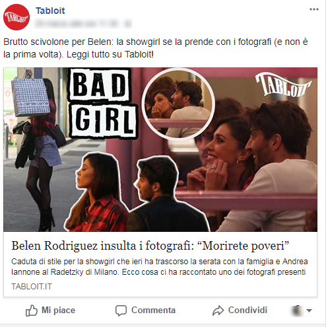The width and height of the screenshot is (326, 327).
Task: Click the Tabloit logo watermark in image
Action: tap(283, 85)
